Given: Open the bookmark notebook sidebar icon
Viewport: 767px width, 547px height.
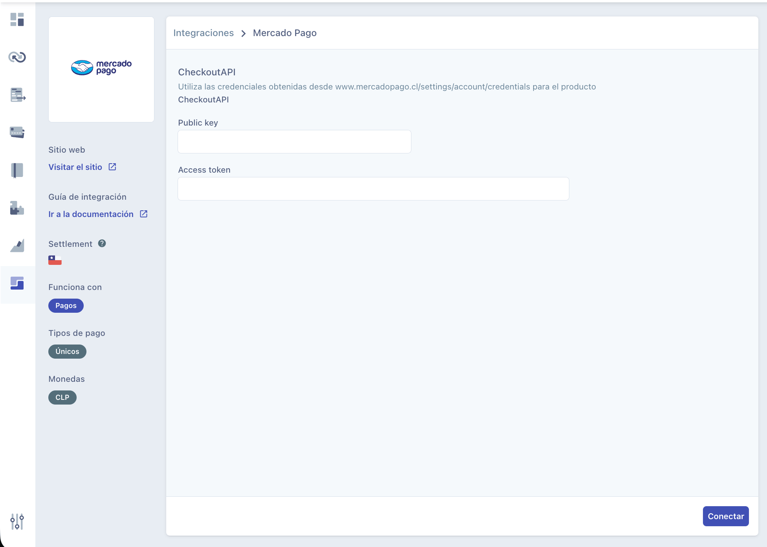Looking at the screenshot, I should 17,170.
